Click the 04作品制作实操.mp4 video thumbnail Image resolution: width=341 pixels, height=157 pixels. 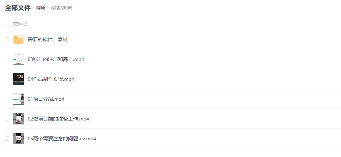point(19,79)
